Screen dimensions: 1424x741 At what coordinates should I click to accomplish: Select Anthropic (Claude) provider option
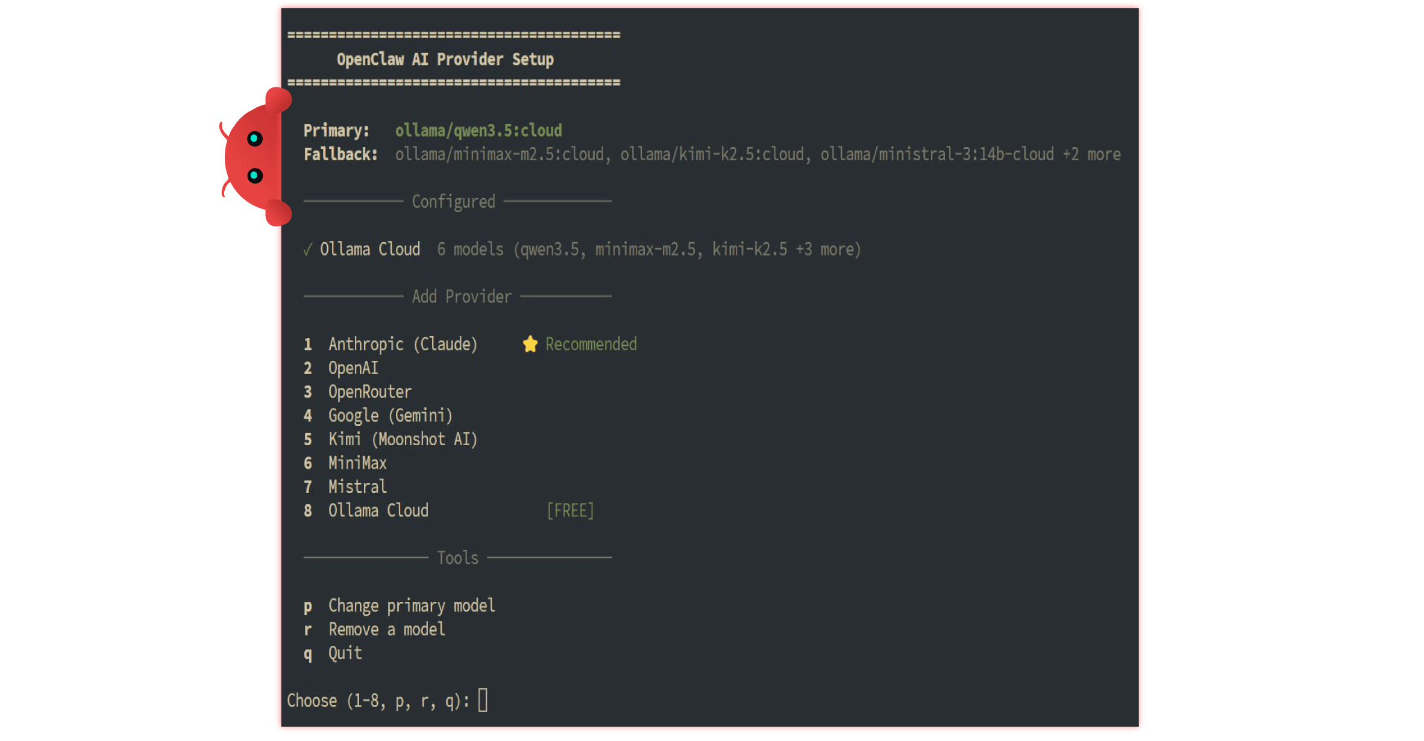click(402, 344)
